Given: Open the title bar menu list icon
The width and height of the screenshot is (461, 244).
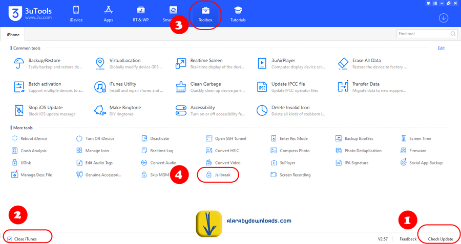Looking at the screenshot, I should click(435, 3).
